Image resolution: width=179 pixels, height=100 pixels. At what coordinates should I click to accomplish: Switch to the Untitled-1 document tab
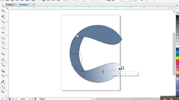pyautogui.click(x=10, y=5)
